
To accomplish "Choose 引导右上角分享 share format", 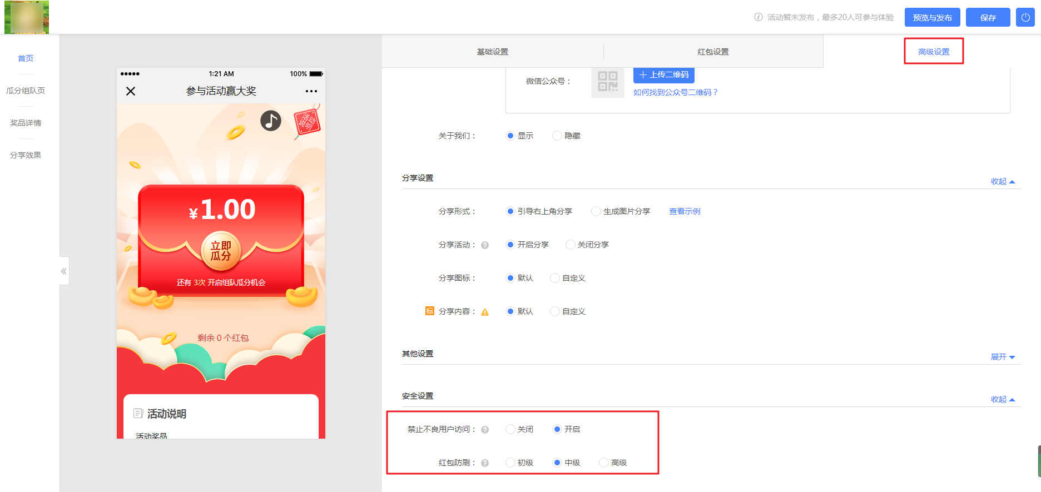I will tap(539, 211).
